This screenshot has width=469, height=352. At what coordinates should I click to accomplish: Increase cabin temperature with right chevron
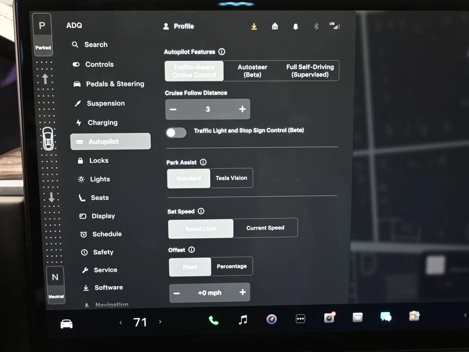pos(160,322)
